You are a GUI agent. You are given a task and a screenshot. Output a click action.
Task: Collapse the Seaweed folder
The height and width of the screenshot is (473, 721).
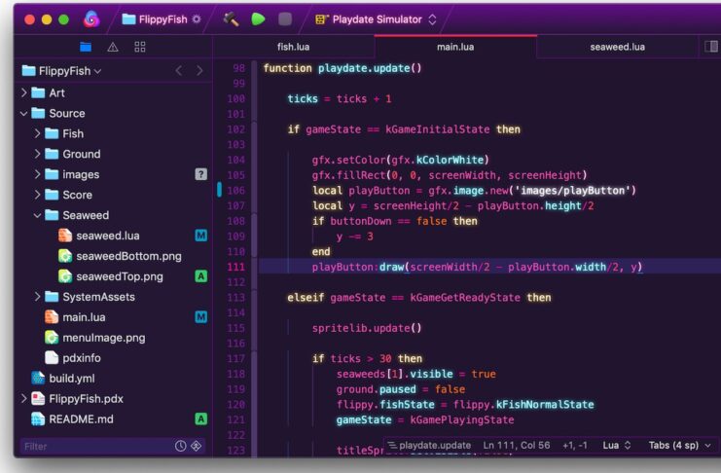tap(38, 215)
